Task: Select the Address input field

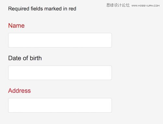Action: click(60, 105)
